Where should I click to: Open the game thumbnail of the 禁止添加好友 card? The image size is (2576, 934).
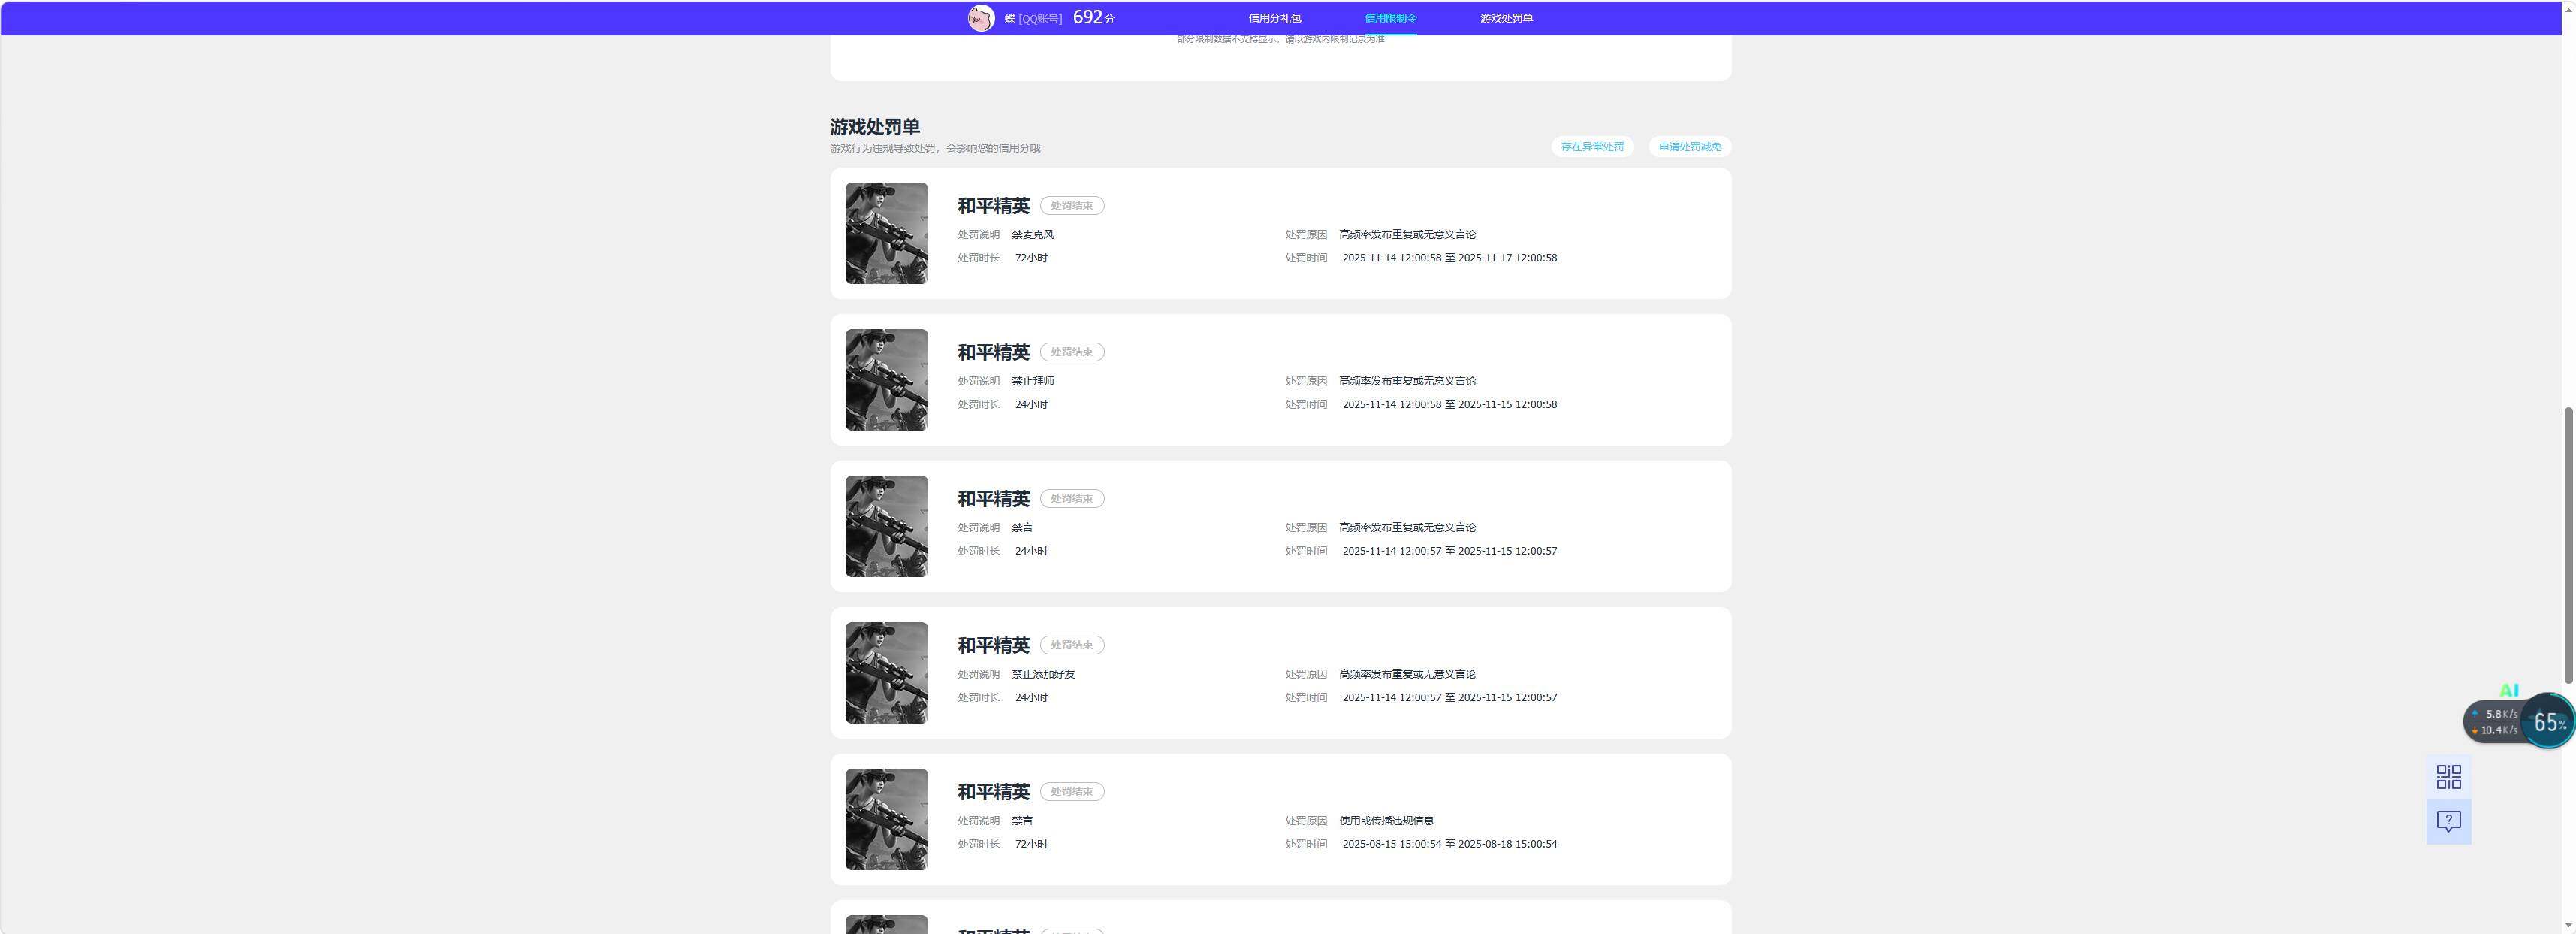pos(886,673)
